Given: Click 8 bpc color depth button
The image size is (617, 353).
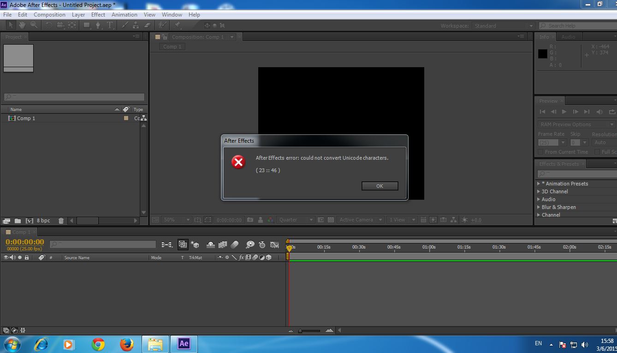Looking at the screenshot, I should click(x=43, y=221).
